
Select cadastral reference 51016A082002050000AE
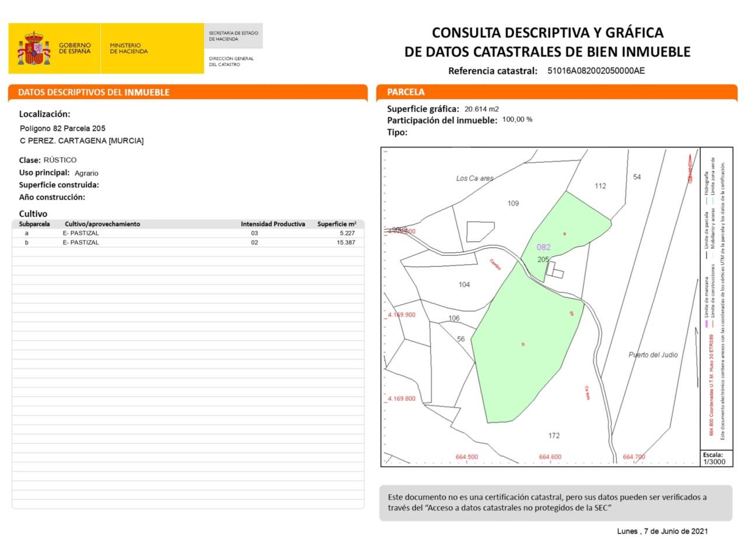click(x=596, y=71)
